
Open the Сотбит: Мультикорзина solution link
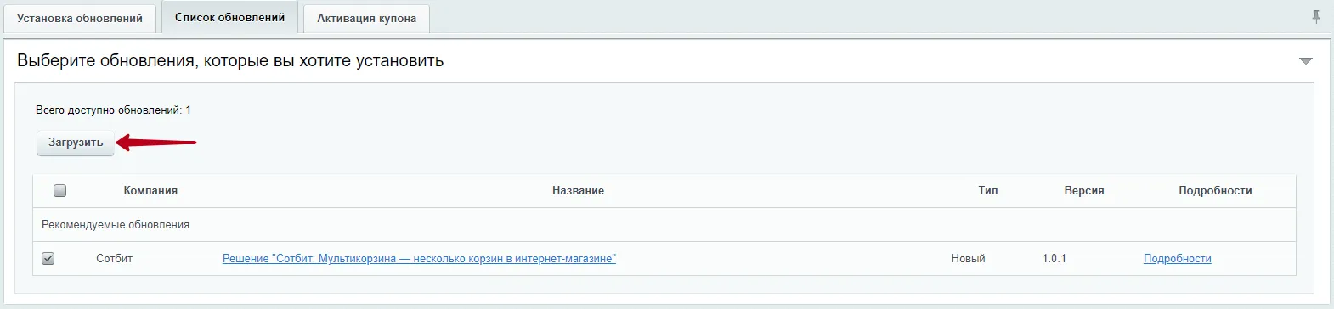pos(419,259)
